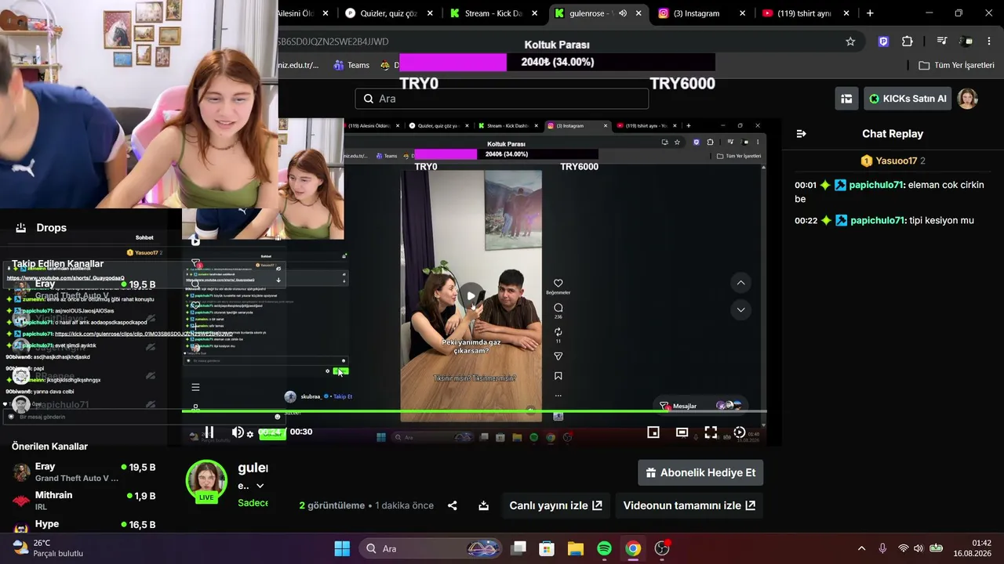The height and width of the screenshot is (564, 1004).
Task: Click 'Videonun tamamını izle' button
Action: [x=689, y=505]
